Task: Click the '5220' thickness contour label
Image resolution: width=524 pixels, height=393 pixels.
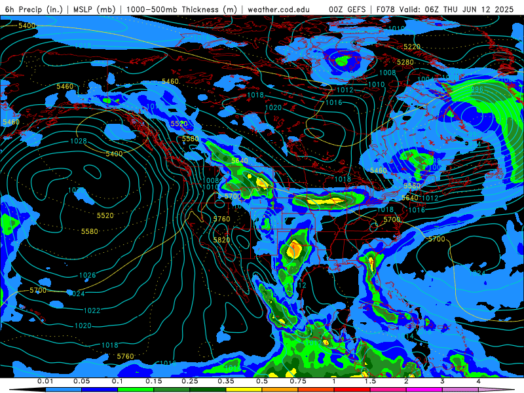Action: tap(412, 47)
